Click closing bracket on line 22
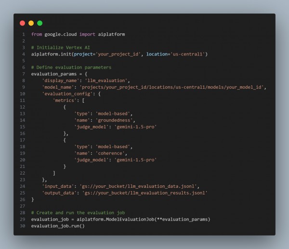The height and width of the screenshot is (249, 289). tap(54, 173)
